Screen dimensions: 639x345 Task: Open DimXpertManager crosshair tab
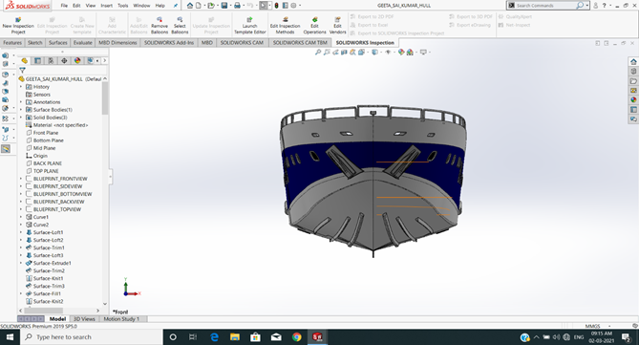point(64,61)
